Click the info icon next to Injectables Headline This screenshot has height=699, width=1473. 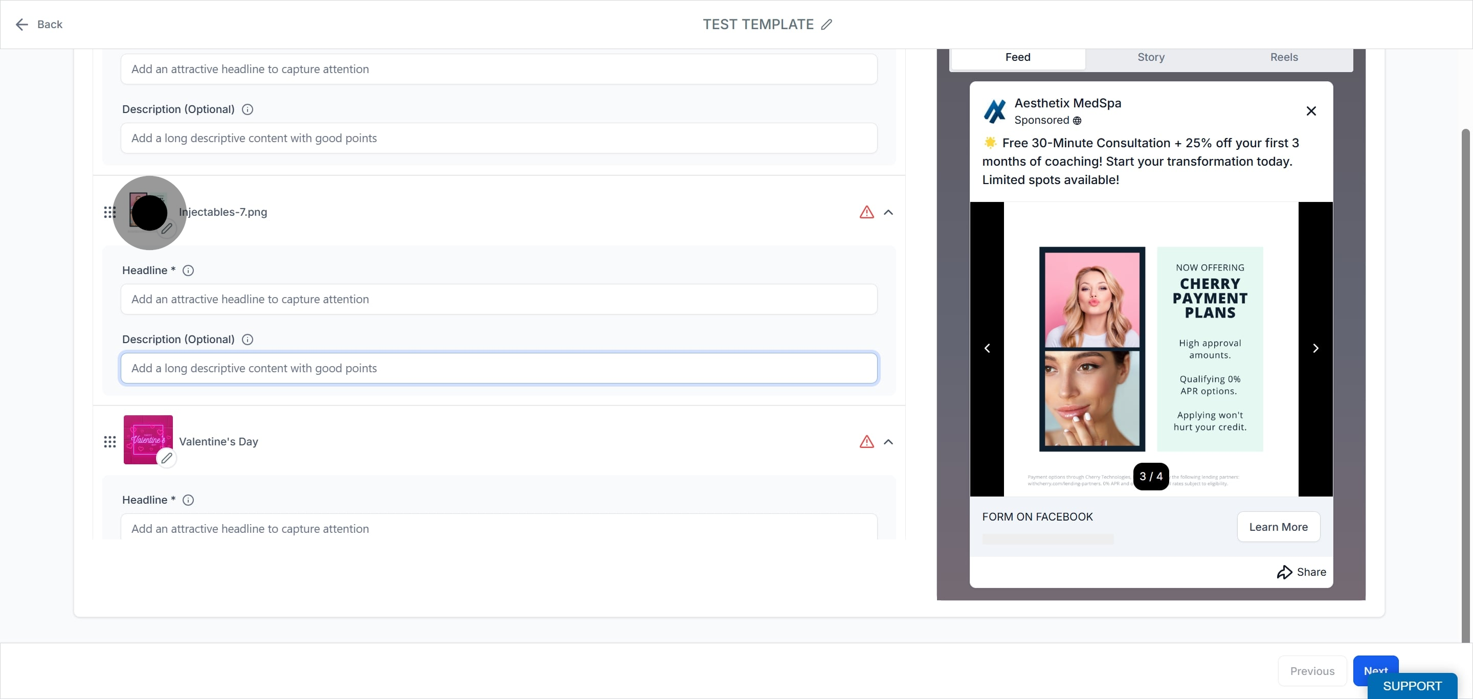188,270
